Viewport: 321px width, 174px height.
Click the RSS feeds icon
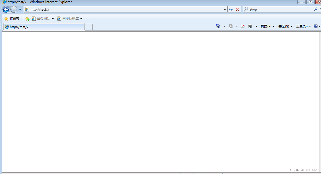(x=231, y=26)
